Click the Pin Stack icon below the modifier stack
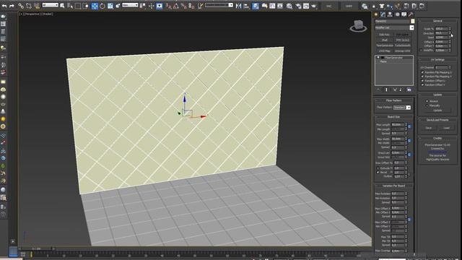Viewport: 462px width, 260px height. (378, 90)
